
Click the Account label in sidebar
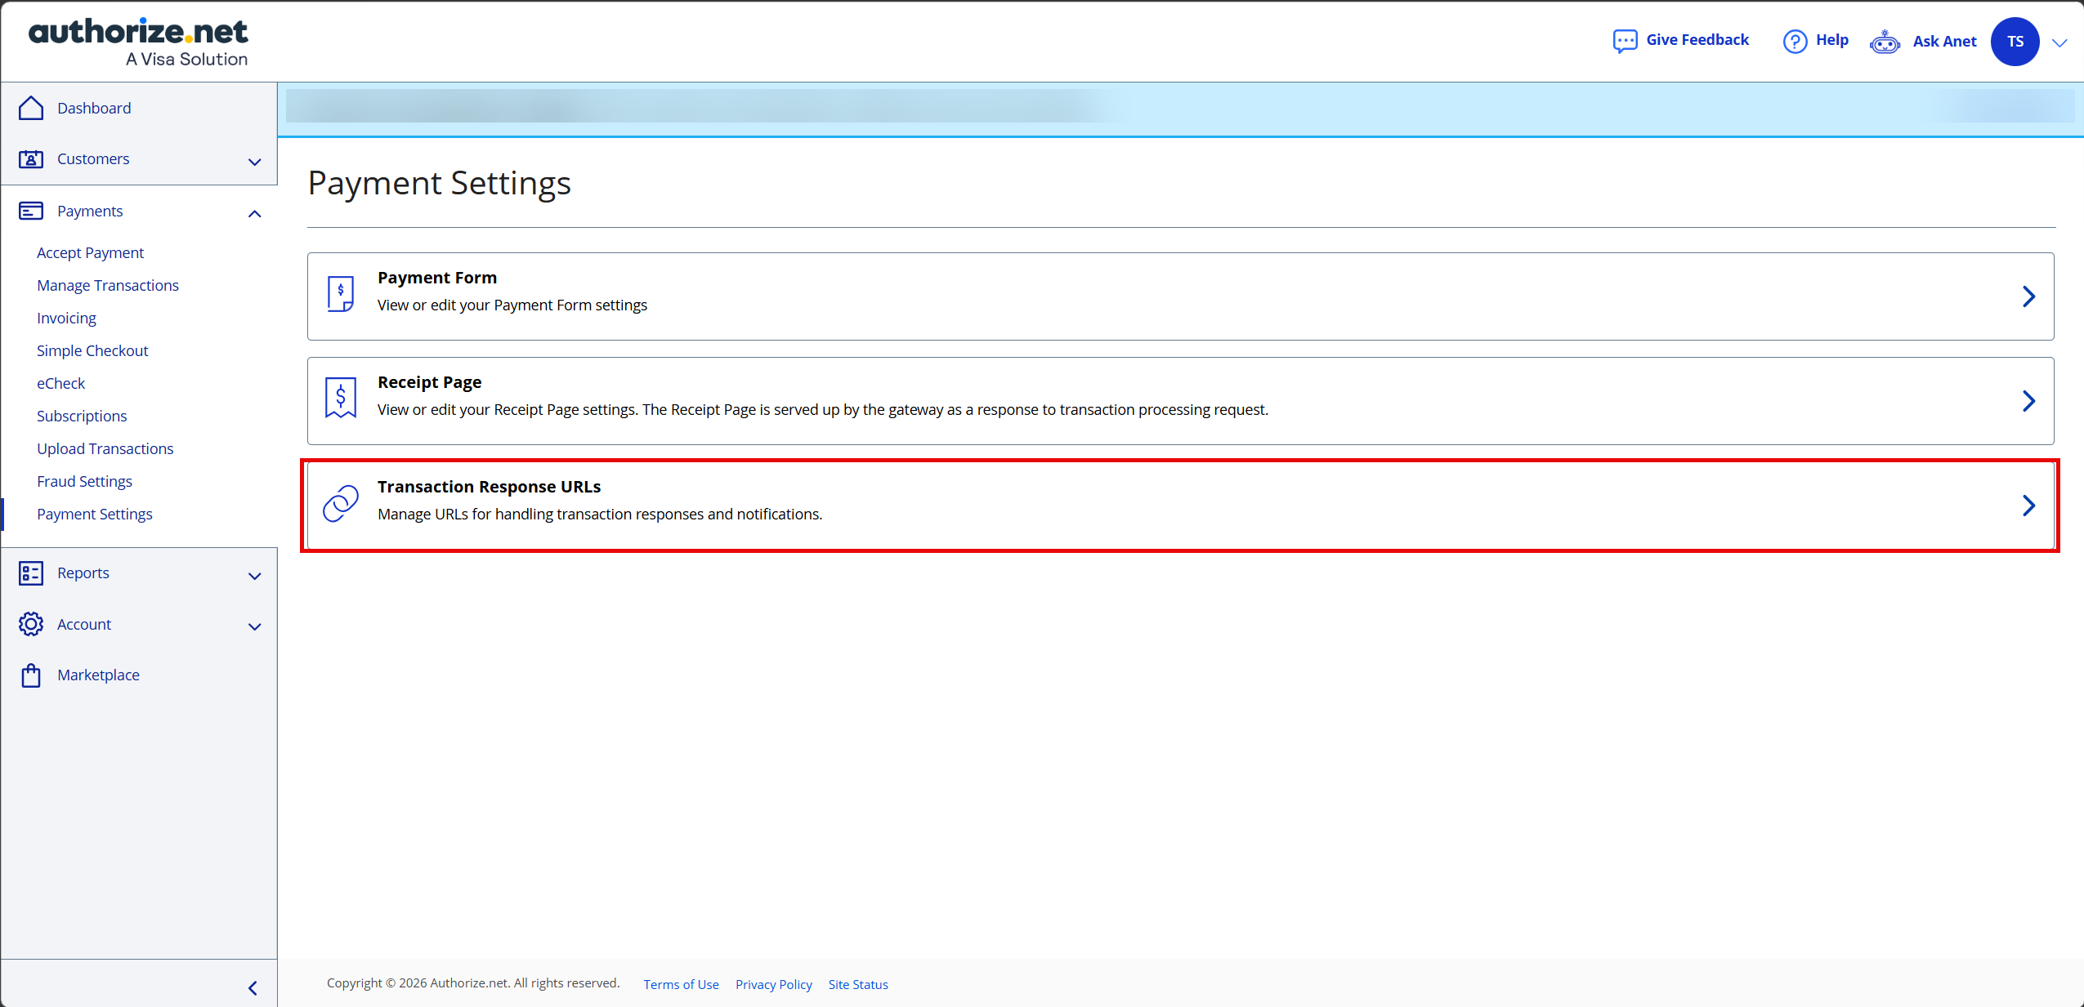tap(84, 624)
